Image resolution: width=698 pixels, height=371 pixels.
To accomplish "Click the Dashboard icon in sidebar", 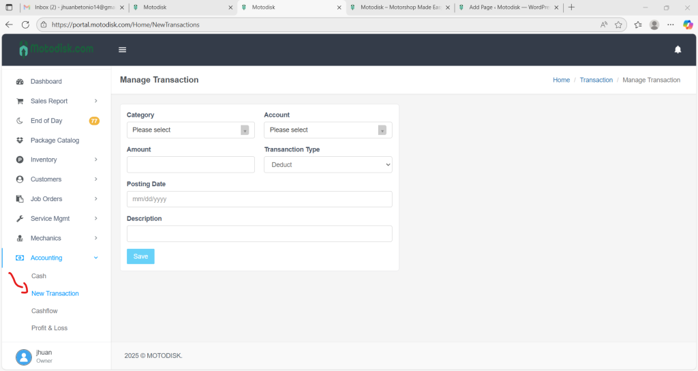I will (x=20, y=82).
